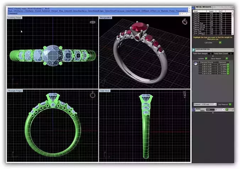This screenshot has width=240, height=169.
Task: Click the round diamond gem thumbnail
Action: [x=196, y=63]
